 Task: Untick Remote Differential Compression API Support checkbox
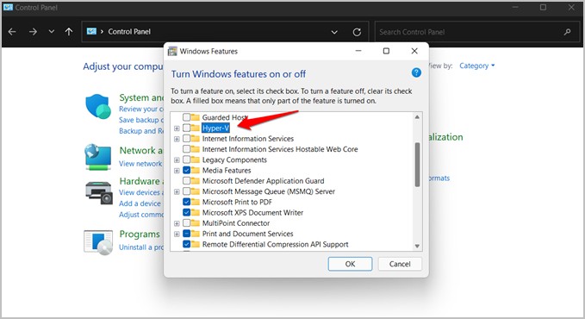pos(187,244)
